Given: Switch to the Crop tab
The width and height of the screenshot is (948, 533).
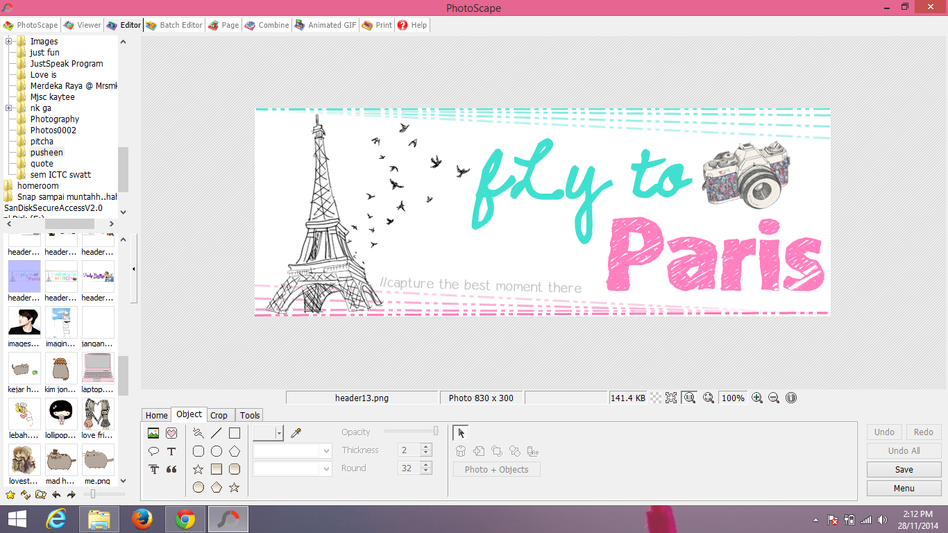Looking at the screenshot, I should click(219, 415).
